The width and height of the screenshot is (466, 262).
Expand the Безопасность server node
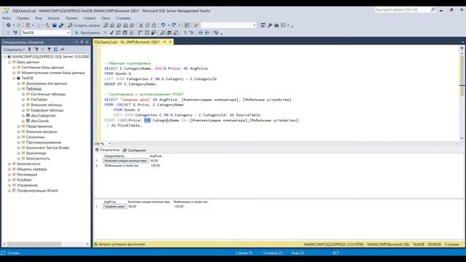[9, 164]
